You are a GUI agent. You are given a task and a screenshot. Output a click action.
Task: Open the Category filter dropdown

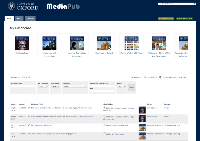coord(75,86)
